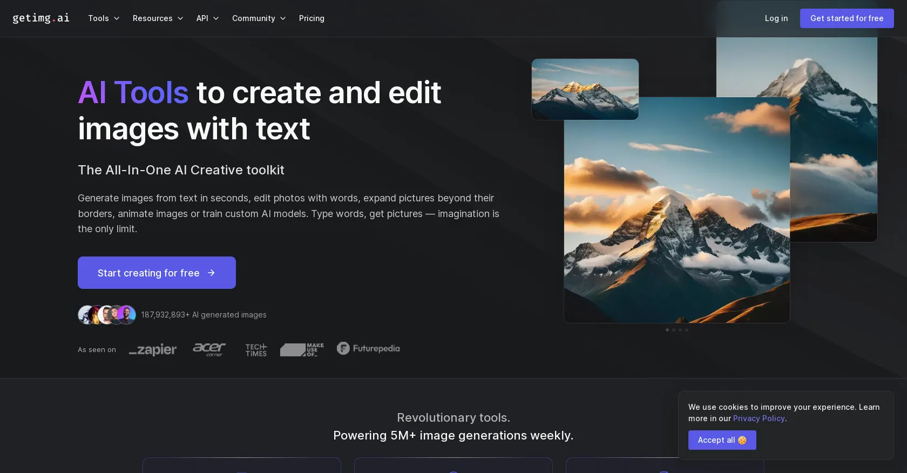This screenshot has width=907, height=473.
Task: Expand the Resources dropdown menu
Action: point(158,18)
